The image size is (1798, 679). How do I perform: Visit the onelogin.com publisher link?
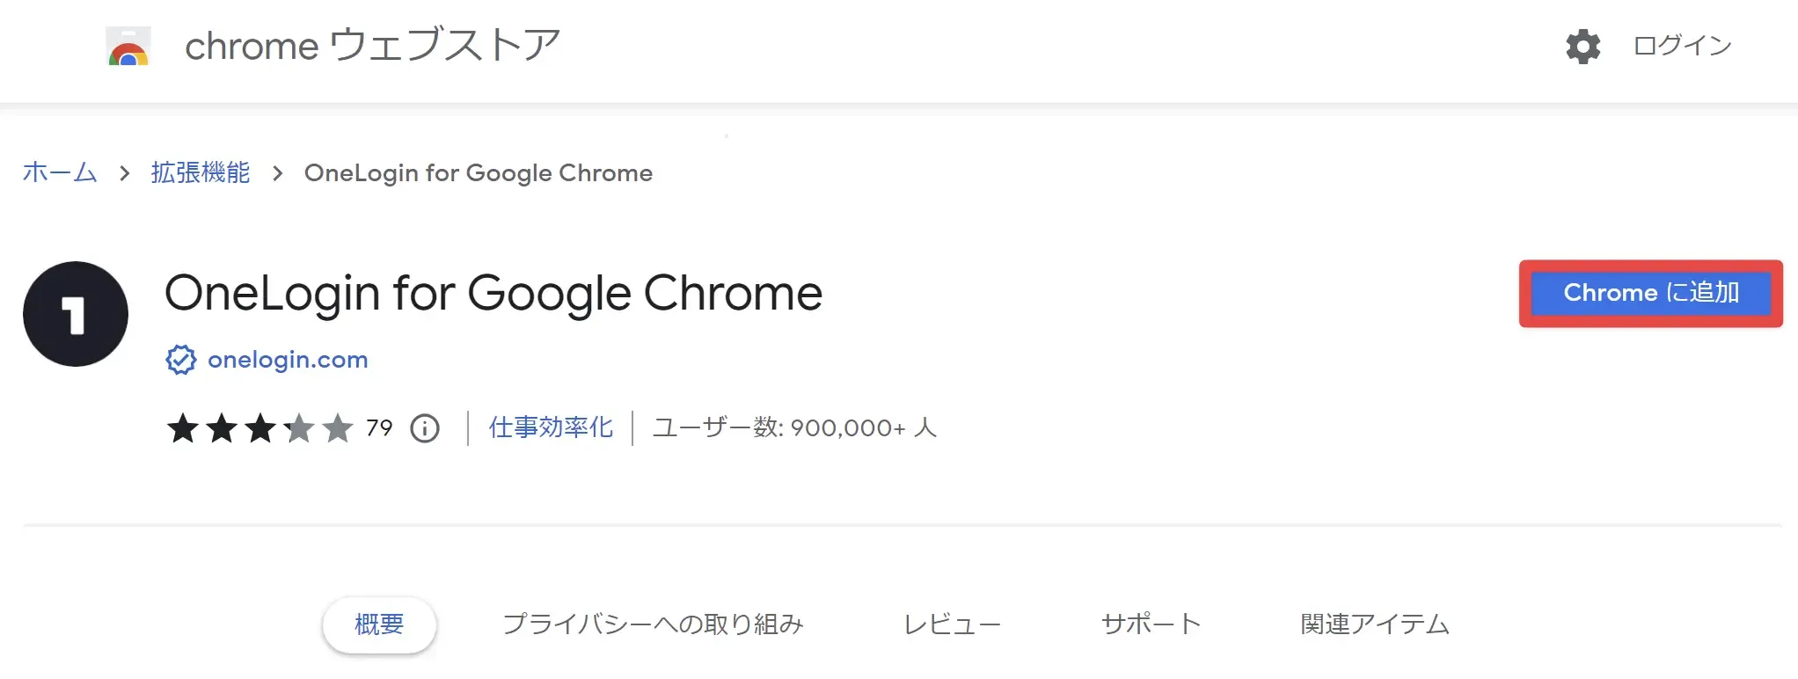(x=287, y=359)
